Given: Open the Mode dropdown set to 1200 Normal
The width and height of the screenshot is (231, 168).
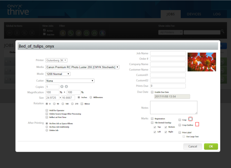Looking at the screenshot, I should (x=58, y=74).
